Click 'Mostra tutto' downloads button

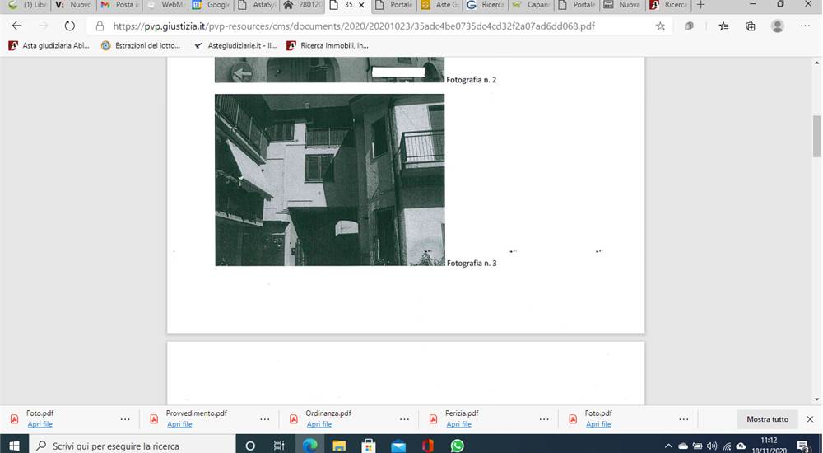pyautogui.click(x=767, y=419)
